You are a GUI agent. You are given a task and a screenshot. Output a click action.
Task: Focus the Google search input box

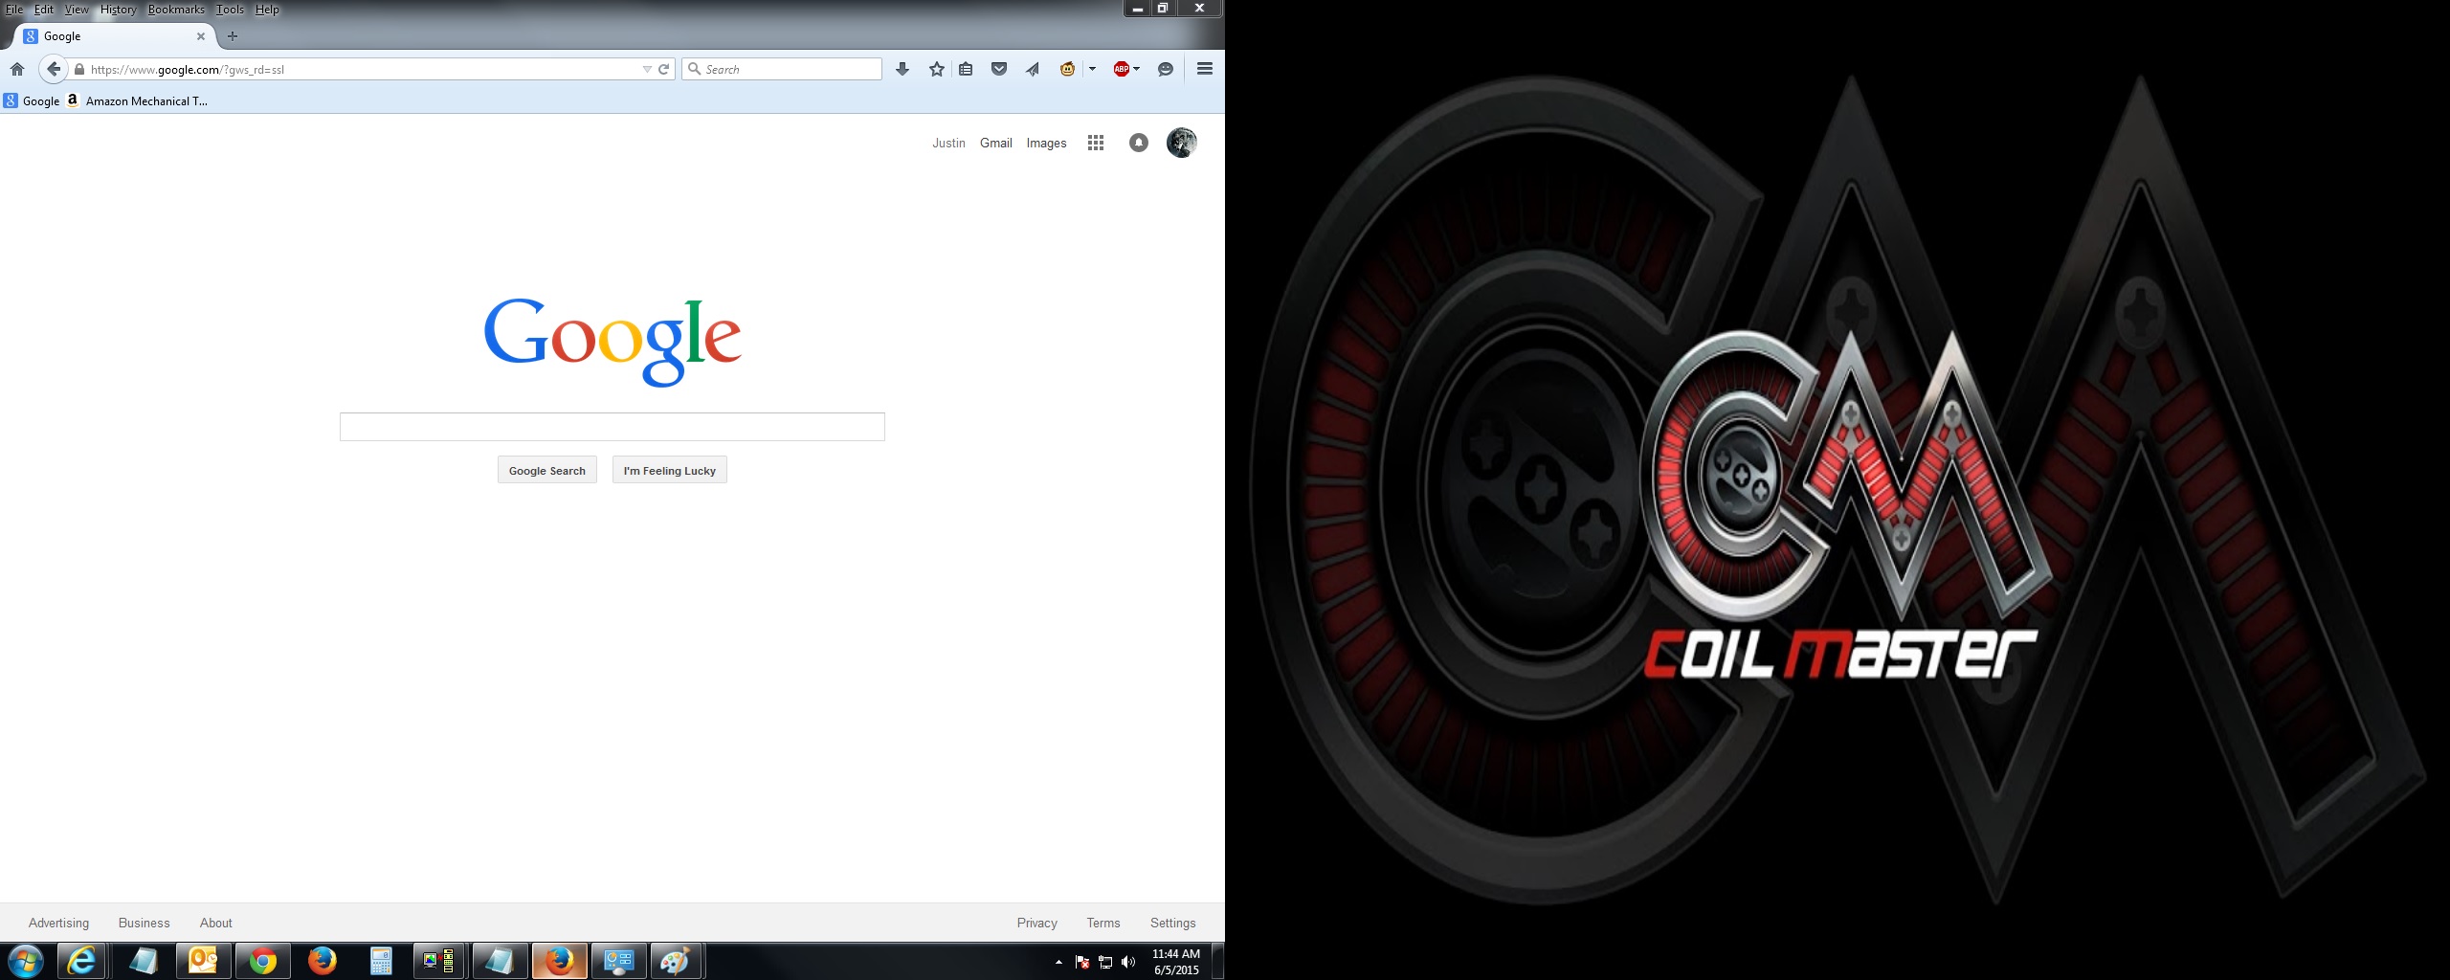612,427
